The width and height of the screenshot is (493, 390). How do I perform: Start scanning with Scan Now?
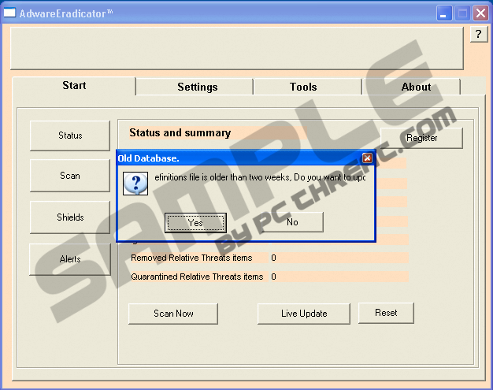point(173,314)
